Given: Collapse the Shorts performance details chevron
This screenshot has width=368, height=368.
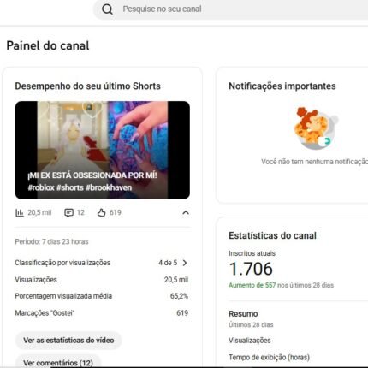Looking at the screenshot, I should pyautogui.click(x=186, y=212).
